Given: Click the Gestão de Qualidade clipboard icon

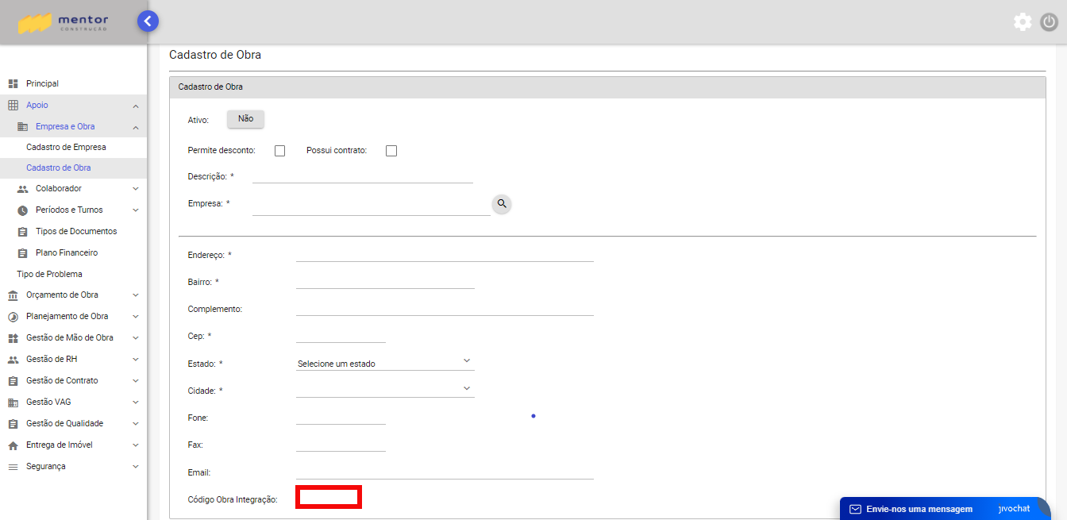Looking at the screenshot, I should [13, 424].
